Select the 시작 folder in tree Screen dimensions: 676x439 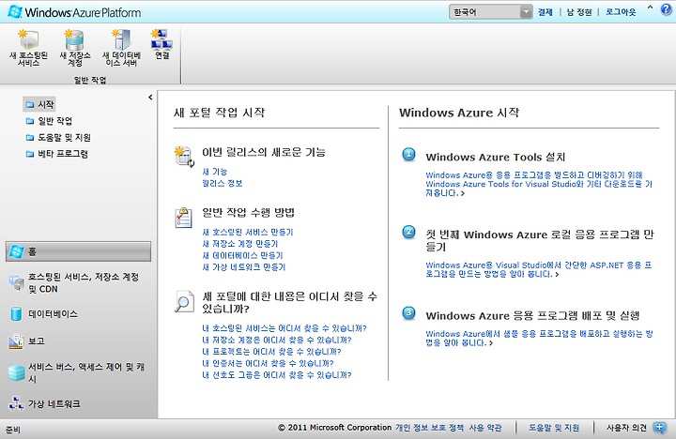pyautogui.click(x=39, y=104)
